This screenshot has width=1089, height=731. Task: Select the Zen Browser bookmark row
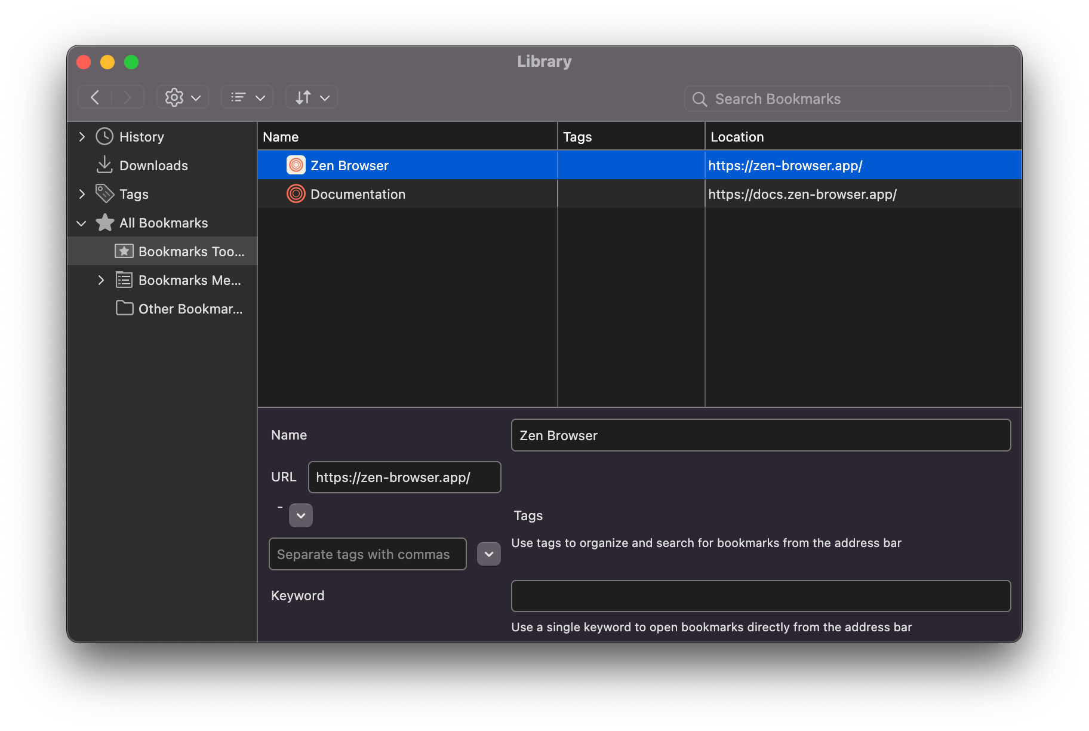click(639, 165)
